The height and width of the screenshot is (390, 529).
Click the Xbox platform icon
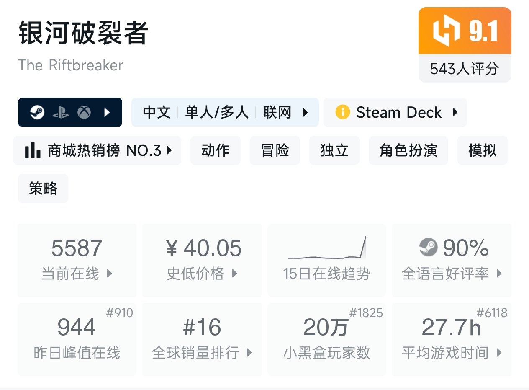click(x=84, y=112)
